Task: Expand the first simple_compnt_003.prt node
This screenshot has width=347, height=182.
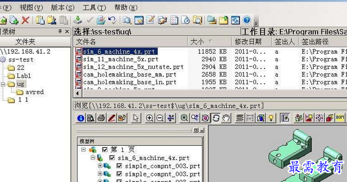Action: 100,166
